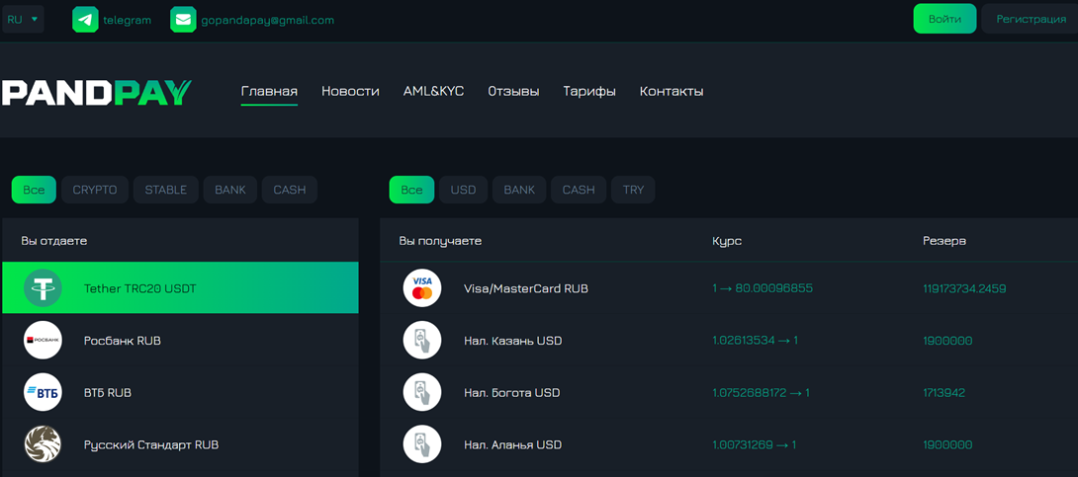Click the PANDPAY logo
The image size is (1078, 477).
pos(96,92)
